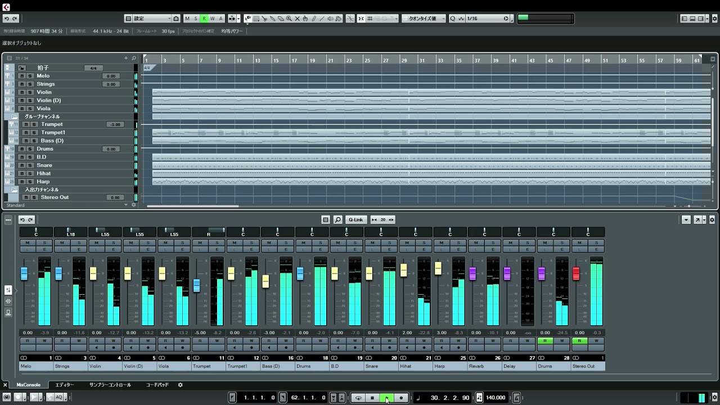Collapse the 入出力チャンネル folder

pos(14,190)
